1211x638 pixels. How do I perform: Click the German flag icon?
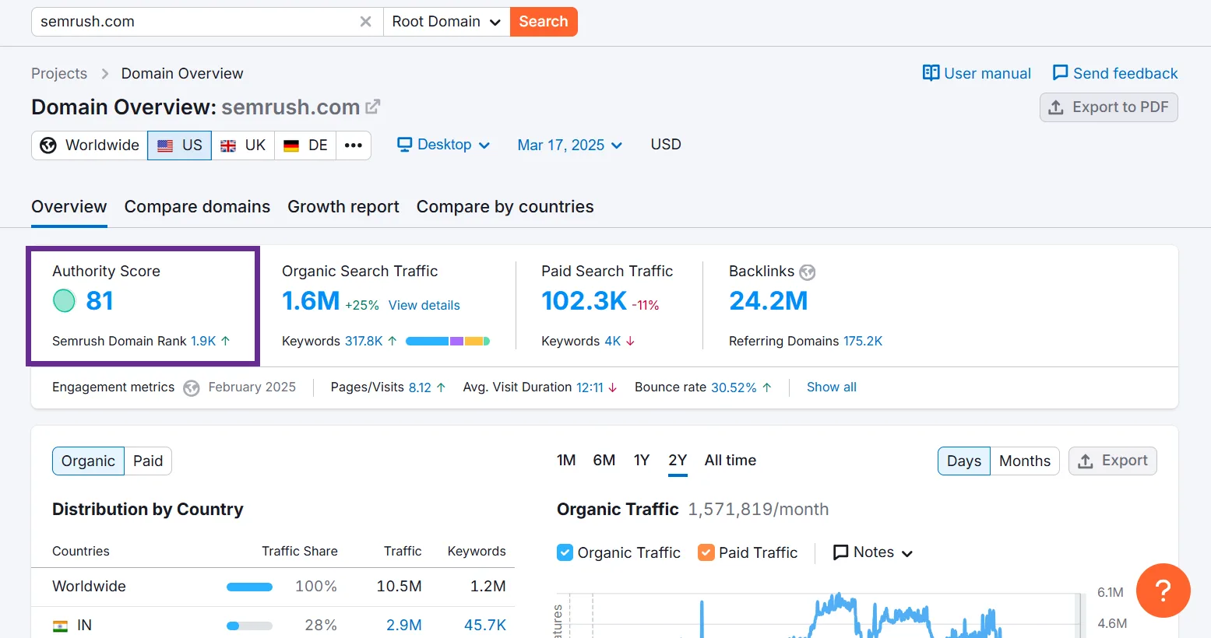291,145
